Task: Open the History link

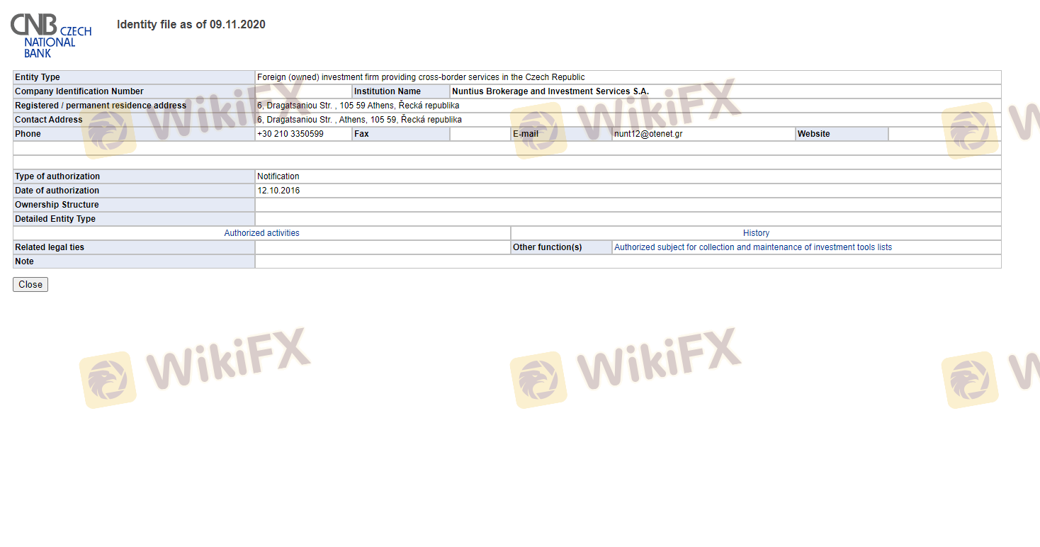Action: click(x=756, y=233)
